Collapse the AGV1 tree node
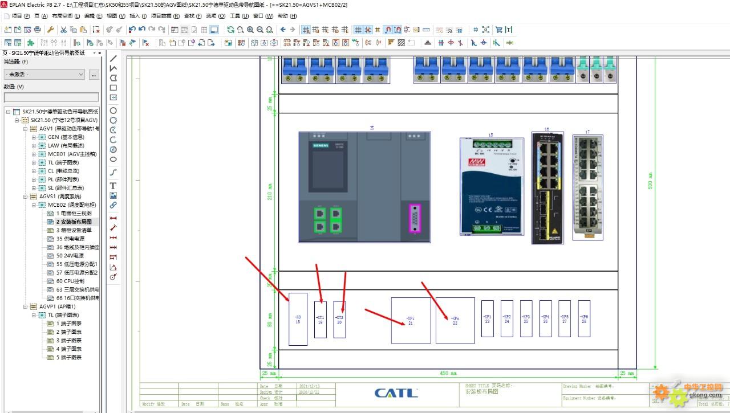 point(26,129)
